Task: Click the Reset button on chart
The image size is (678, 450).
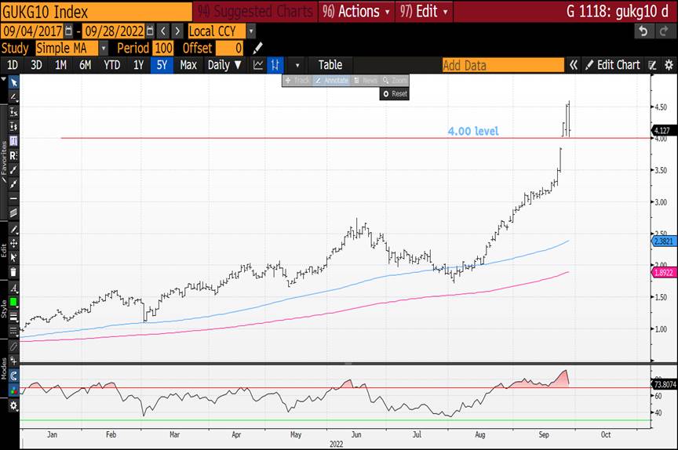Action: (395, 94)
